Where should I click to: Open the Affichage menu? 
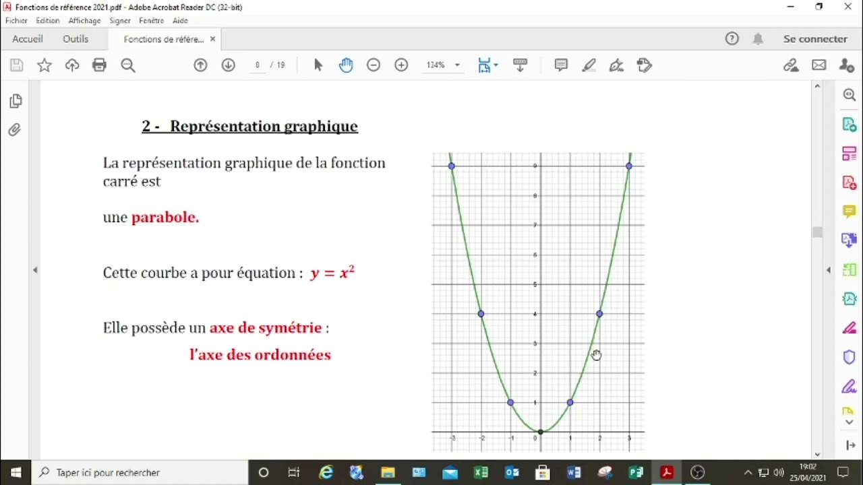(x=84, y=21)
